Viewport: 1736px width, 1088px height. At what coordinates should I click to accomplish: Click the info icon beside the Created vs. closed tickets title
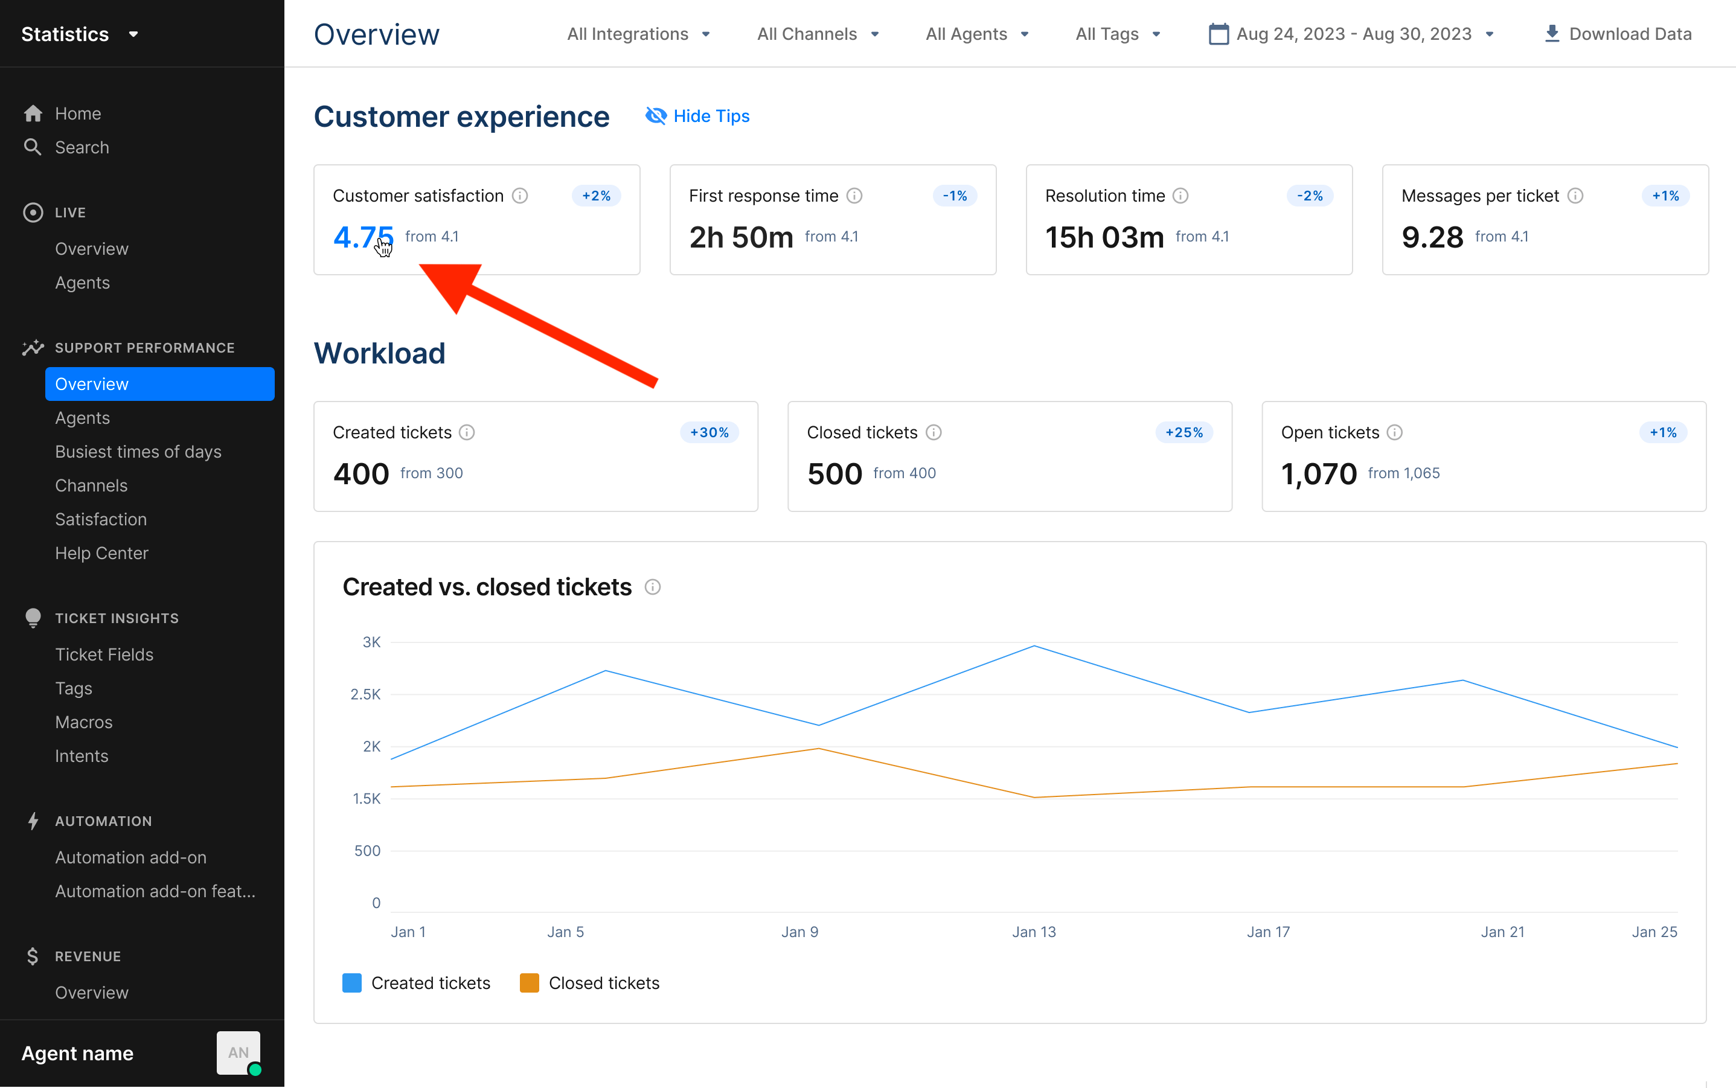[653, 587]
